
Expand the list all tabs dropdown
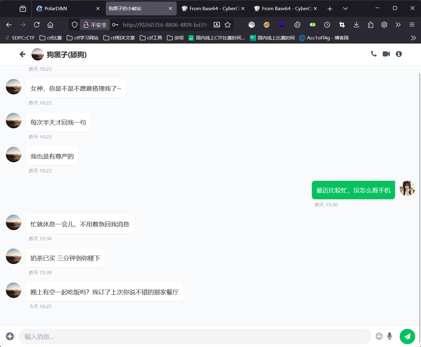345,9
